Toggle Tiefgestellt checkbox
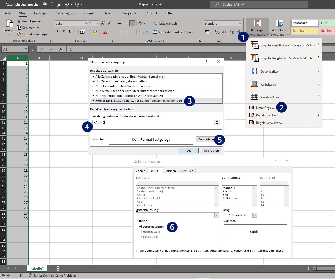 pyautogui.click(x=140, y=236)
